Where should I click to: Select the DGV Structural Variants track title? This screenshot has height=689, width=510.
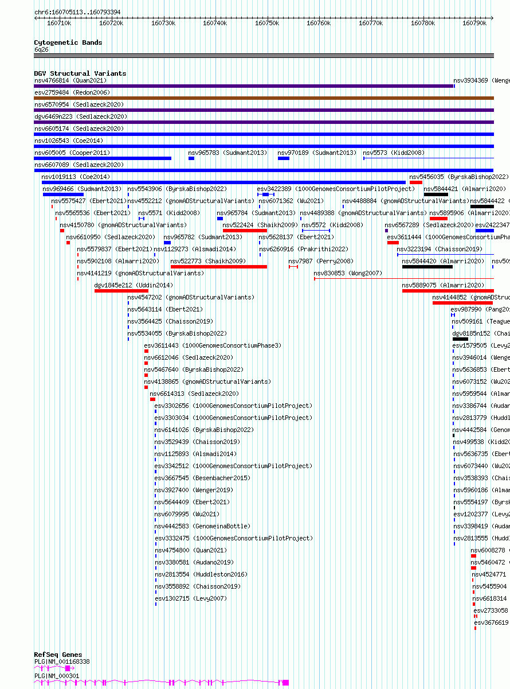click(x=80, y=73)
